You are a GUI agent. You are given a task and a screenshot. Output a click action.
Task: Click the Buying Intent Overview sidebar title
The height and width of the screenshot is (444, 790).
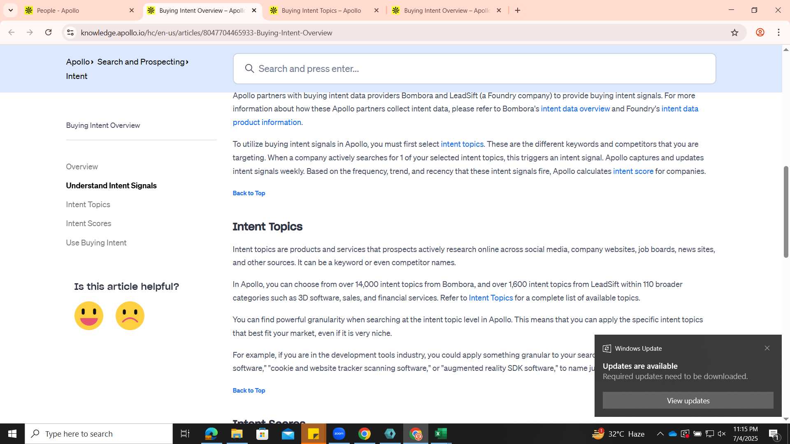point(103,125)
